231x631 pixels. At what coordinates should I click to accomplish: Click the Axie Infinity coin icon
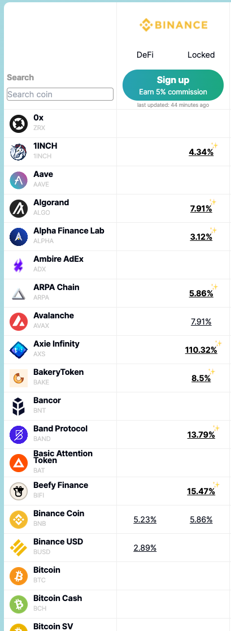click(x=19, y=349)
